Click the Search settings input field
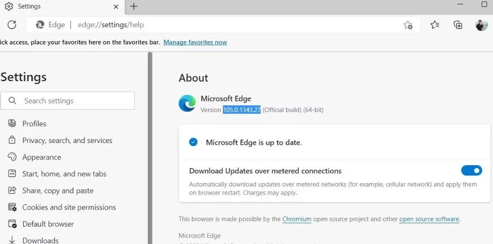The height and width of the screenshot is (244, 493). point(68,100)
